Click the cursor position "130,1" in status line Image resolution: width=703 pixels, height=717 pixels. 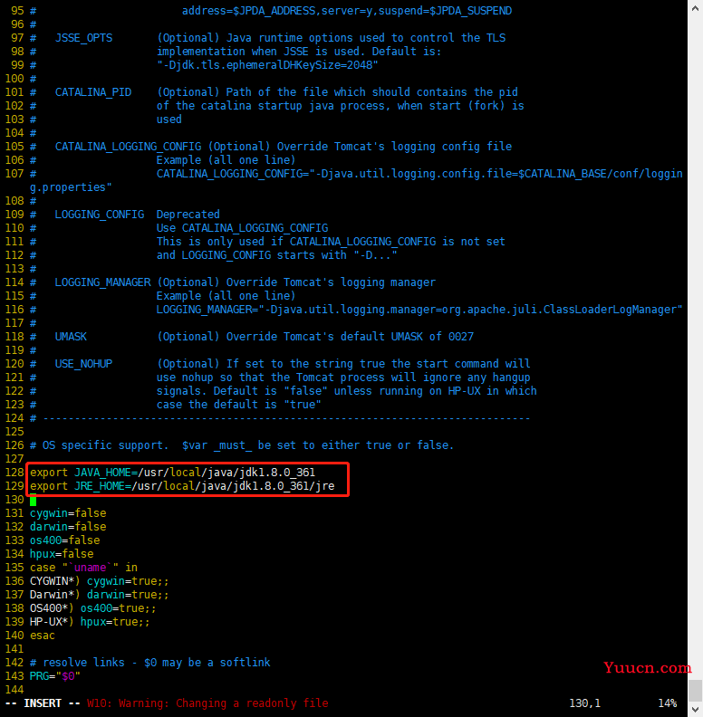584,703
